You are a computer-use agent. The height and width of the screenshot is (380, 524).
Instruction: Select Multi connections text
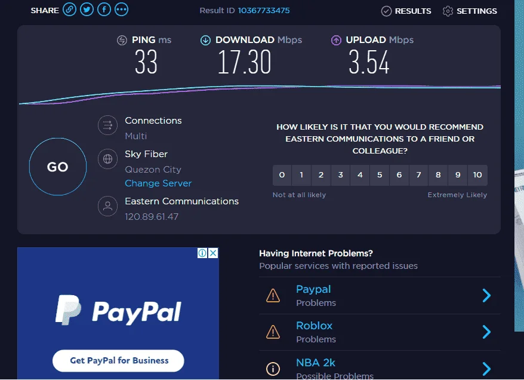(135, 136)
